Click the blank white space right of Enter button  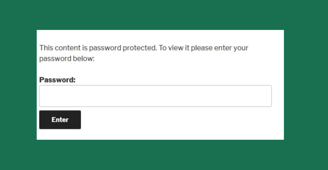tap(175, 120)
